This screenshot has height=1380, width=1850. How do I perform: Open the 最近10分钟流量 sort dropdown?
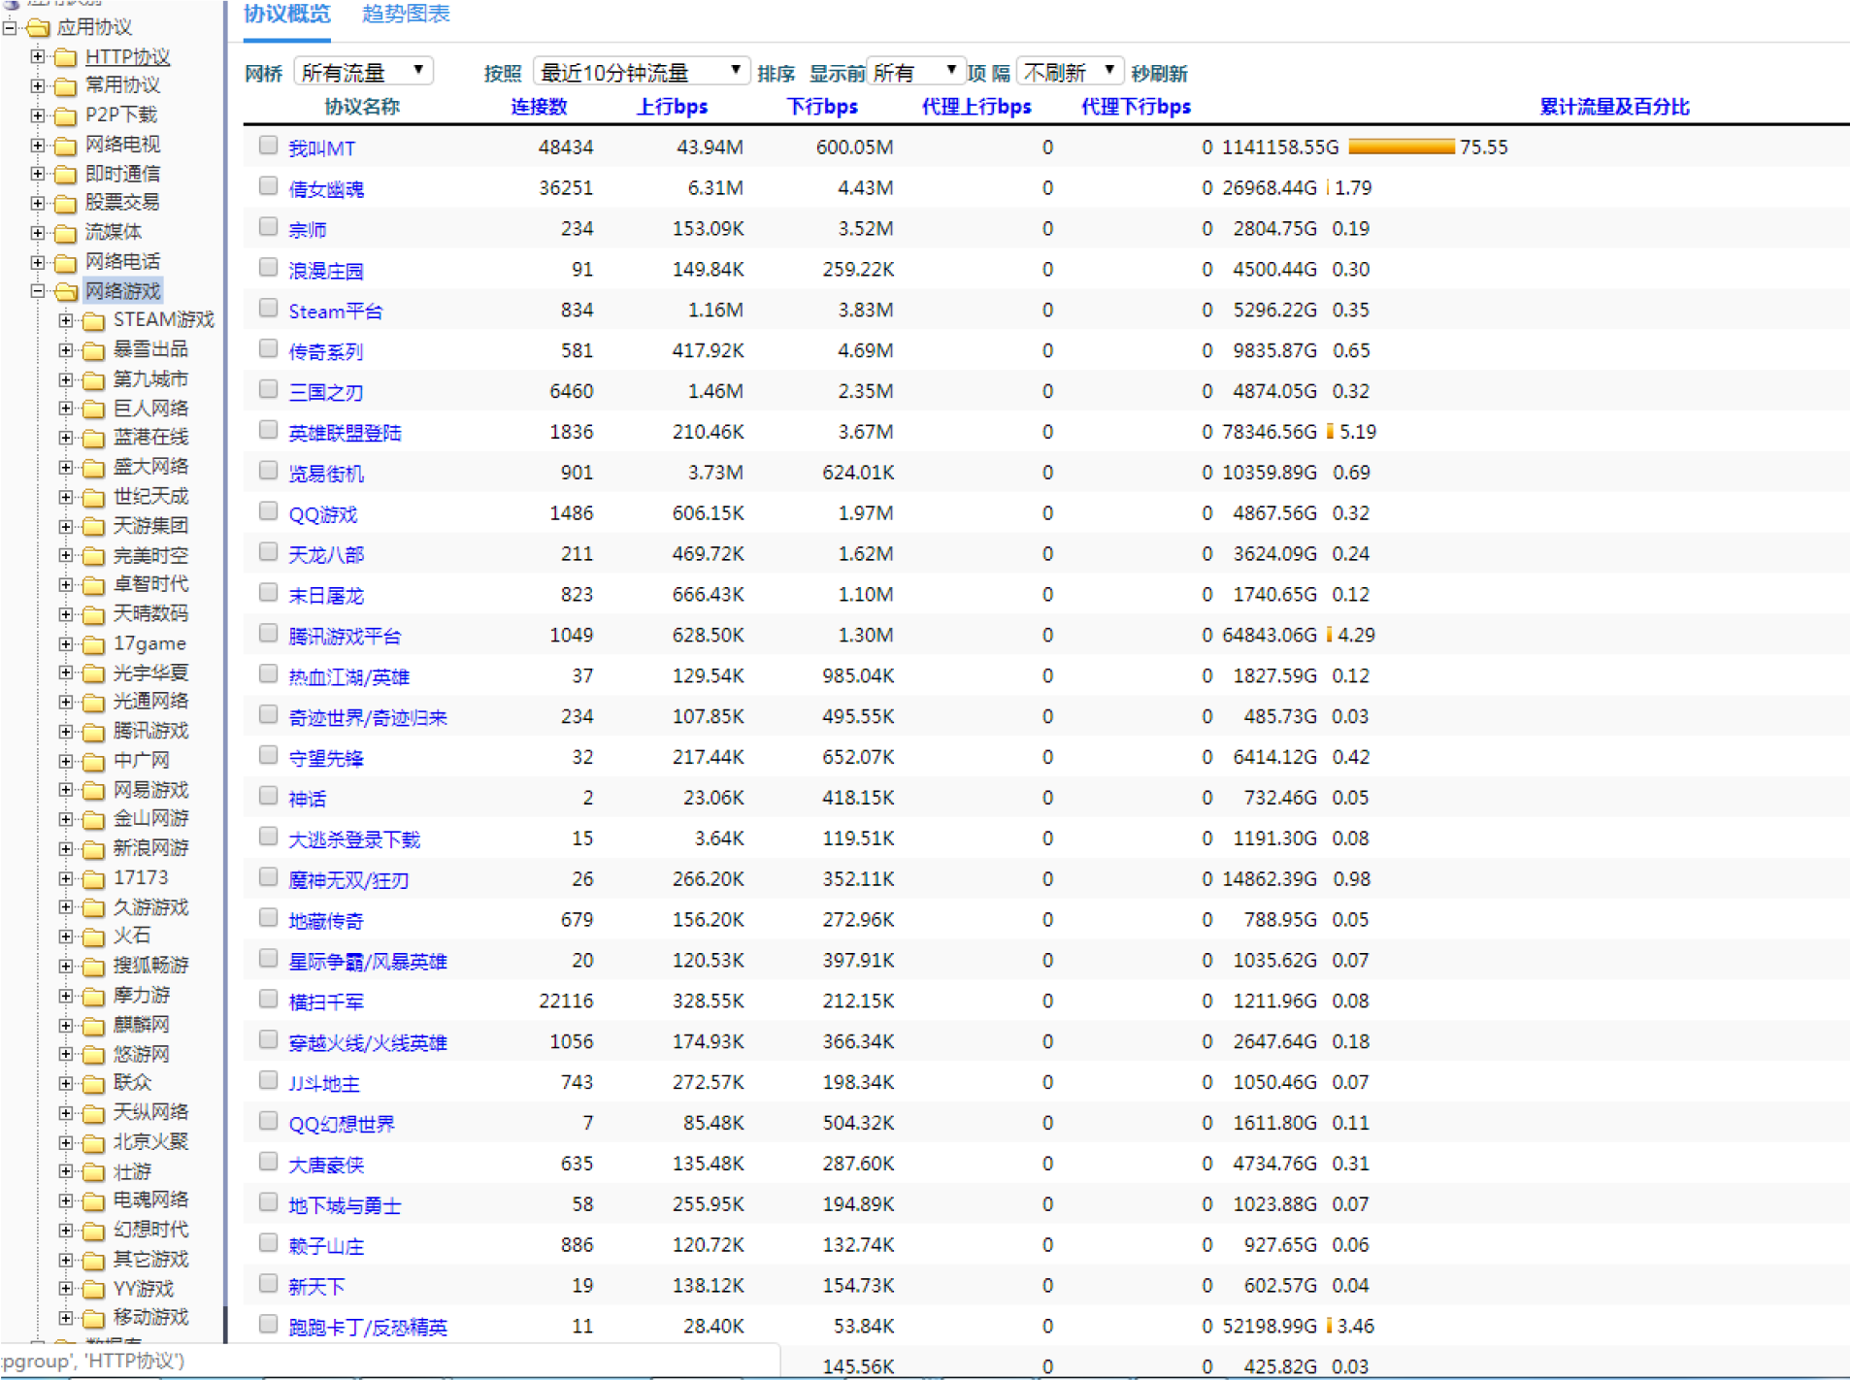click(x=641, y=72)
